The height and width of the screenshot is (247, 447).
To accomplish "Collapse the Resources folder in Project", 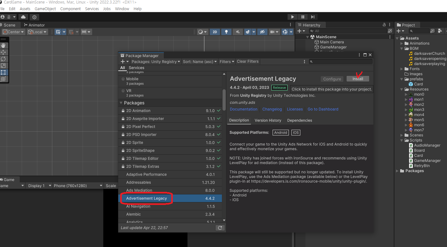I will pos(402,89).
